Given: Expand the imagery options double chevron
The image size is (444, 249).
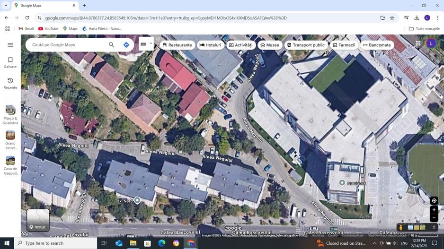Looking at the screenshot, I should (434, 227).
